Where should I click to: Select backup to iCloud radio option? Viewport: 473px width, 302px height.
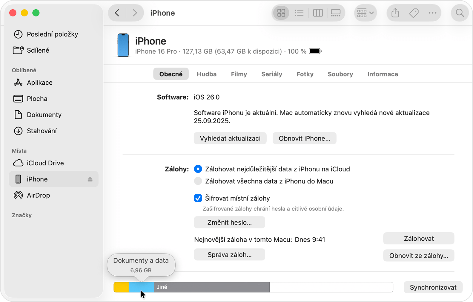(x=198, y=169)
